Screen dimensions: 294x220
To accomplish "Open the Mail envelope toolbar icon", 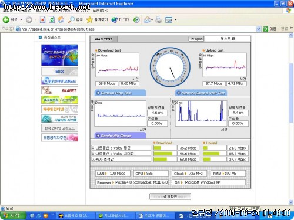I will pyautogui.click(x=148, y=19).
